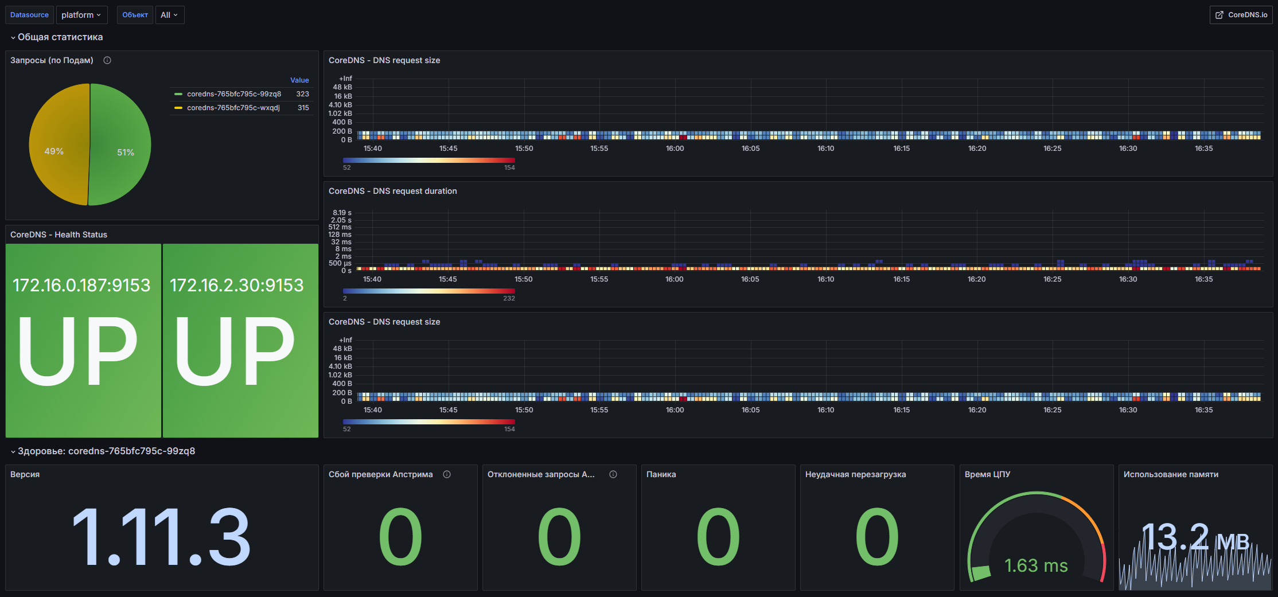Open CoreDNS - Health Status panel title menu

[59, 235]
